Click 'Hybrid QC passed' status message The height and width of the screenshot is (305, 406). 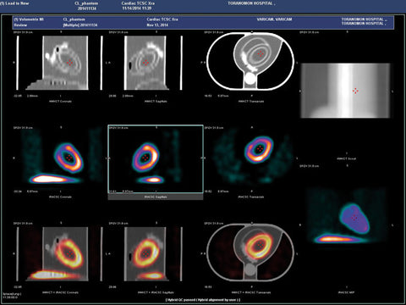click(203, 300)
